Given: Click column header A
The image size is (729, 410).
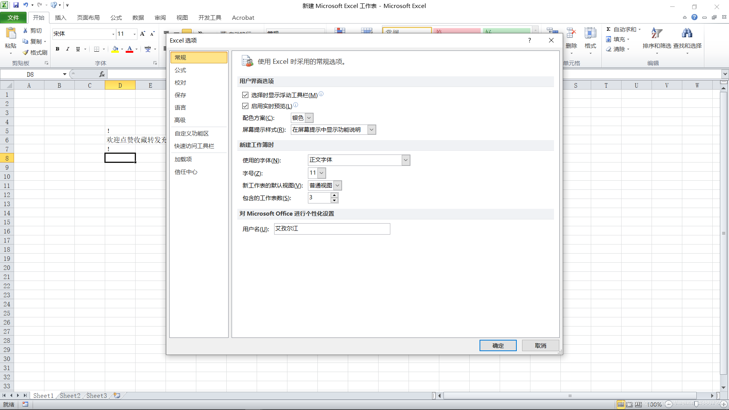Looking at the screenshot, I should click(29, 85).
